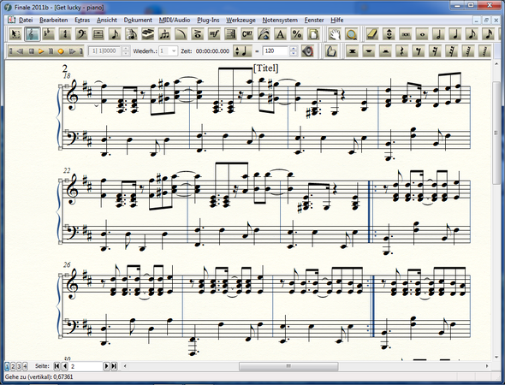Viewport: 505px width, 385px height.
Task: Open the speaker playback controls icon
Action: [x=307, y=51]
